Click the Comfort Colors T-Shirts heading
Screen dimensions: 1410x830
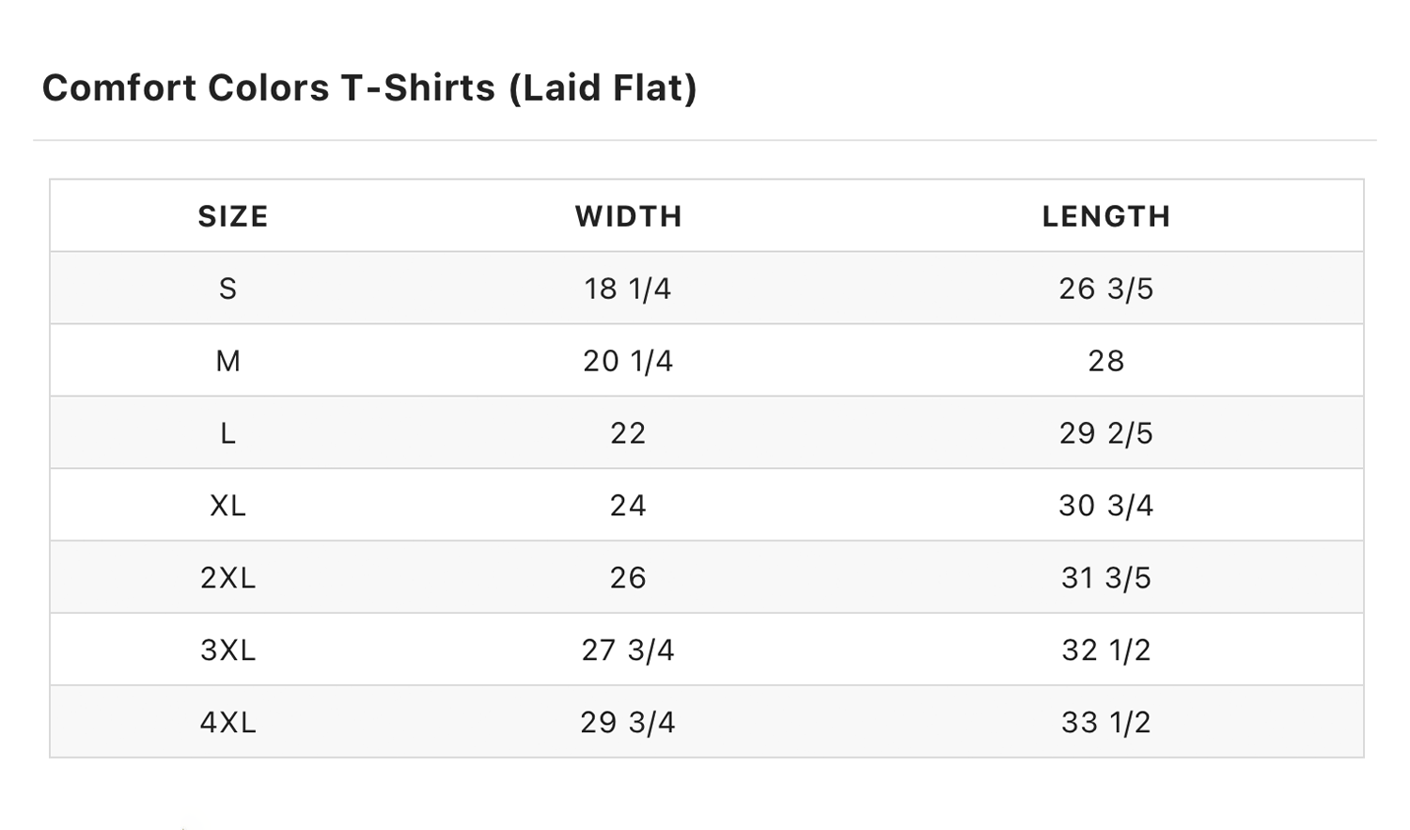point(369,88)
